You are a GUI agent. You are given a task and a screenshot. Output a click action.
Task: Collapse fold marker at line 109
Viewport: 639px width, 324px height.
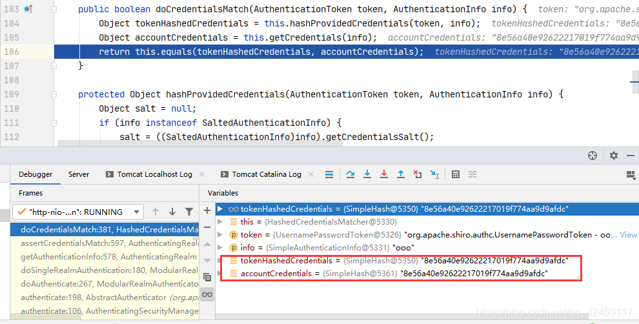click(x=54, y=94)
